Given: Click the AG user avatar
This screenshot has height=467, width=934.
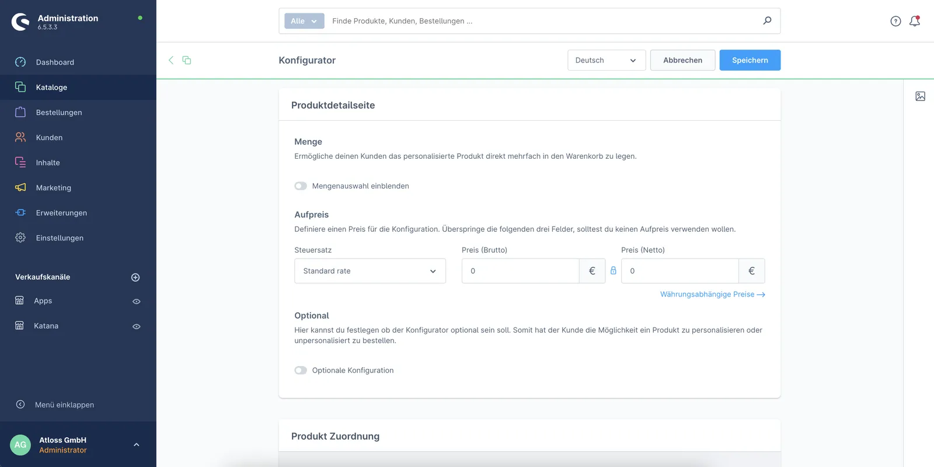Looking at the screenshot, I should 20,445.
